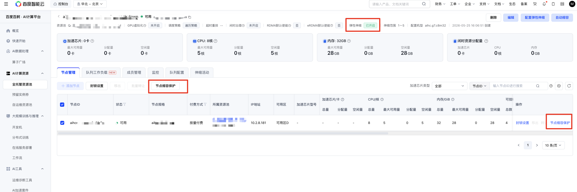Expand the 企业 menu
The width and height of the screenshot is (577, 192).
tap(469, 4)
